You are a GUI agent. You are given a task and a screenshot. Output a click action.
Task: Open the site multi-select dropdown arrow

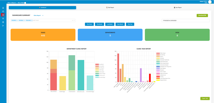tap(74, 20)
